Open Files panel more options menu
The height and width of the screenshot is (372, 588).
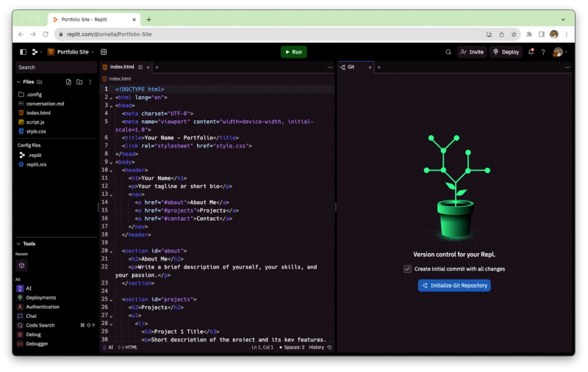[90, 82]
